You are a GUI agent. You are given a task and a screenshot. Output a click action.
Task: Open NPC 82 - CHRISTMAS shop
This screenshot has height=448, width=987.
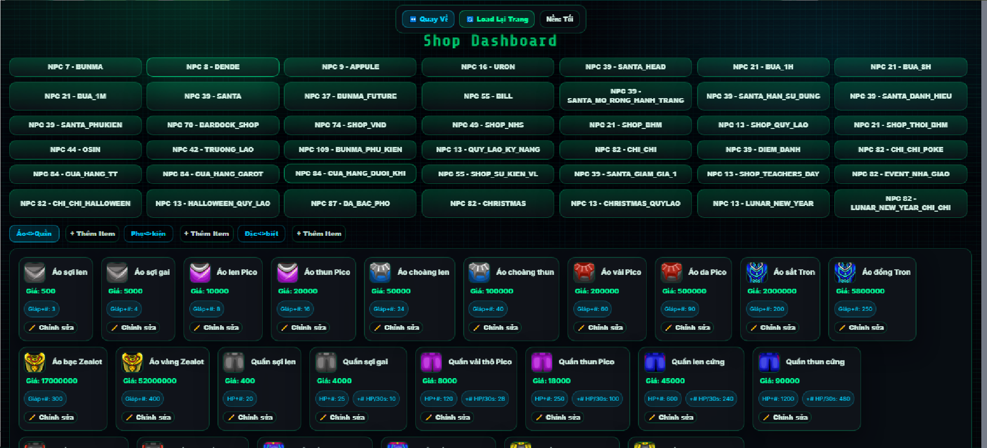click(488, 203)
